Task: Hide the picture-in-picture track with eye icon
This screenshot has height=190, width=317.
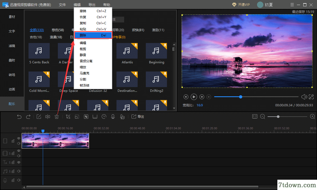Action: tap(19, 151)
